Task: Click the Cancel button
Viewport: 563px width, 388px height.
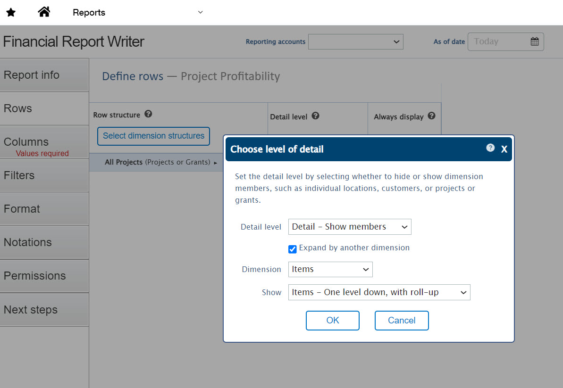Action: 401,321
